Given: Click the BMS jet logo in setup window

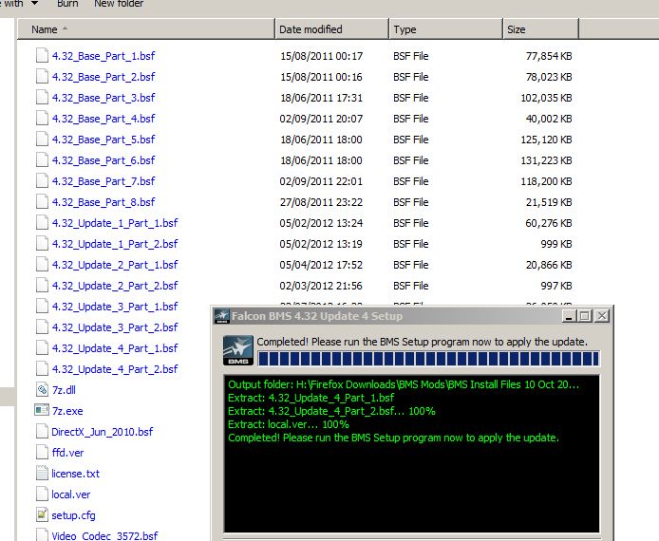Looking at the screenshot, I should click(x=238, y=350).
